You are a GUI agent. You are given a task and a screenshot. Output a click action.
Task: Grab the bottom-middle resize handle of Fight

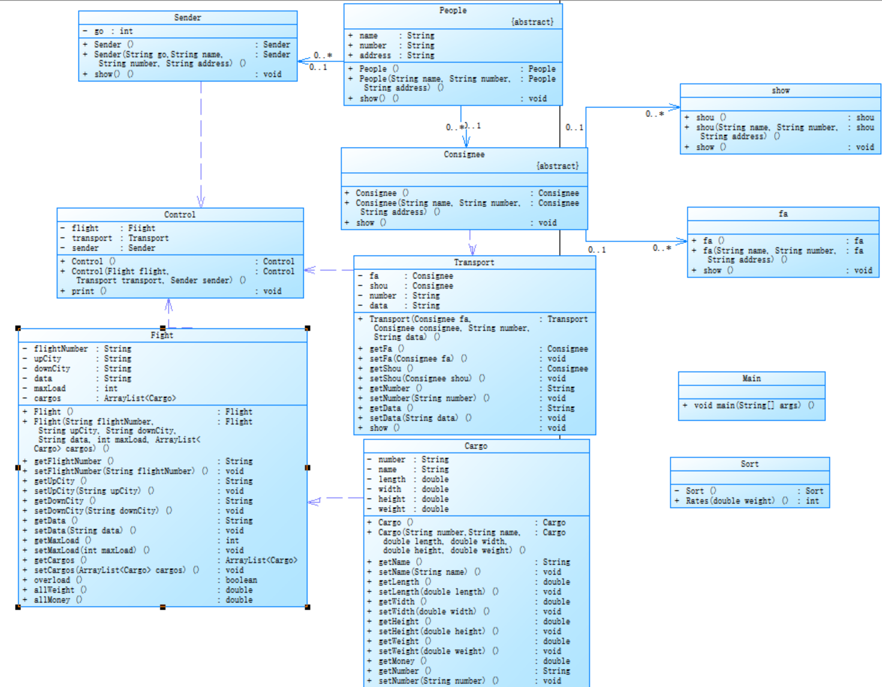pyautogui.click(x=162, y=607)
